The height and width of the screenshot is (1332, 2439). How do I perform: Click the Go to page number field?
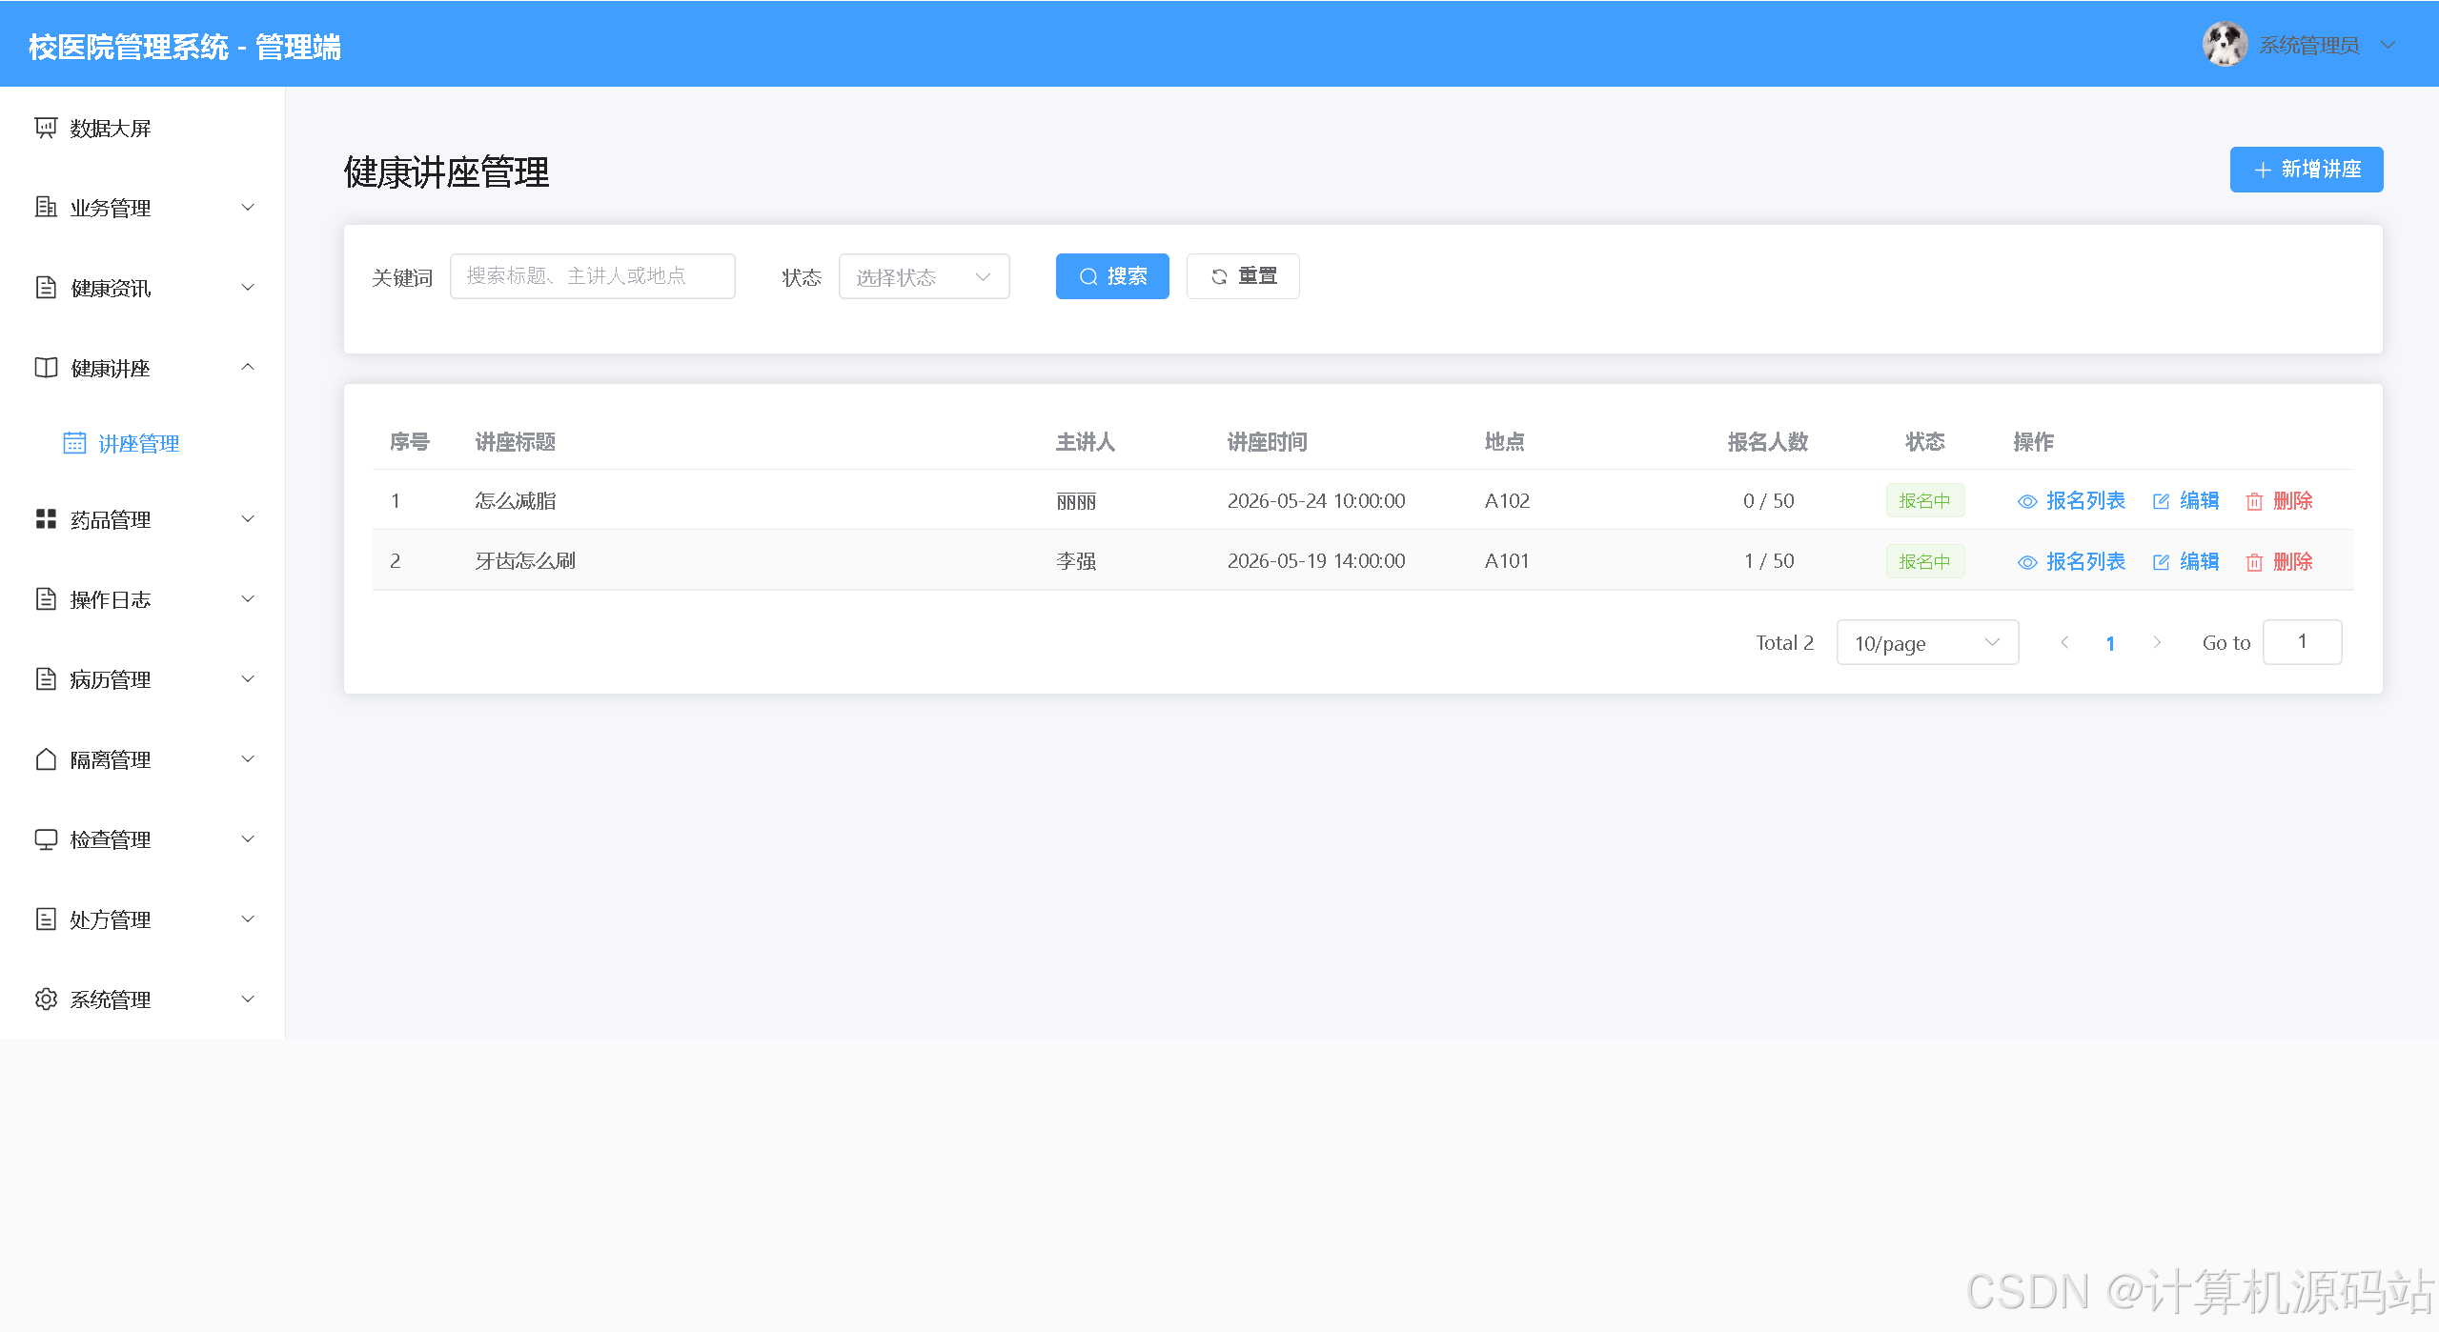pyautogui.click(x=2303, y=642)
